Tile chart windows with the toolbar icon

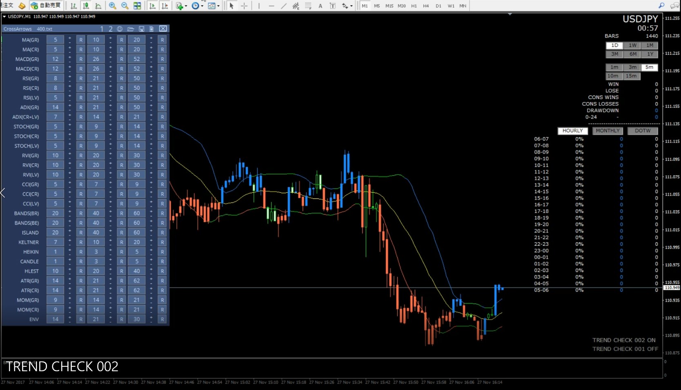[x=137, y=6]
